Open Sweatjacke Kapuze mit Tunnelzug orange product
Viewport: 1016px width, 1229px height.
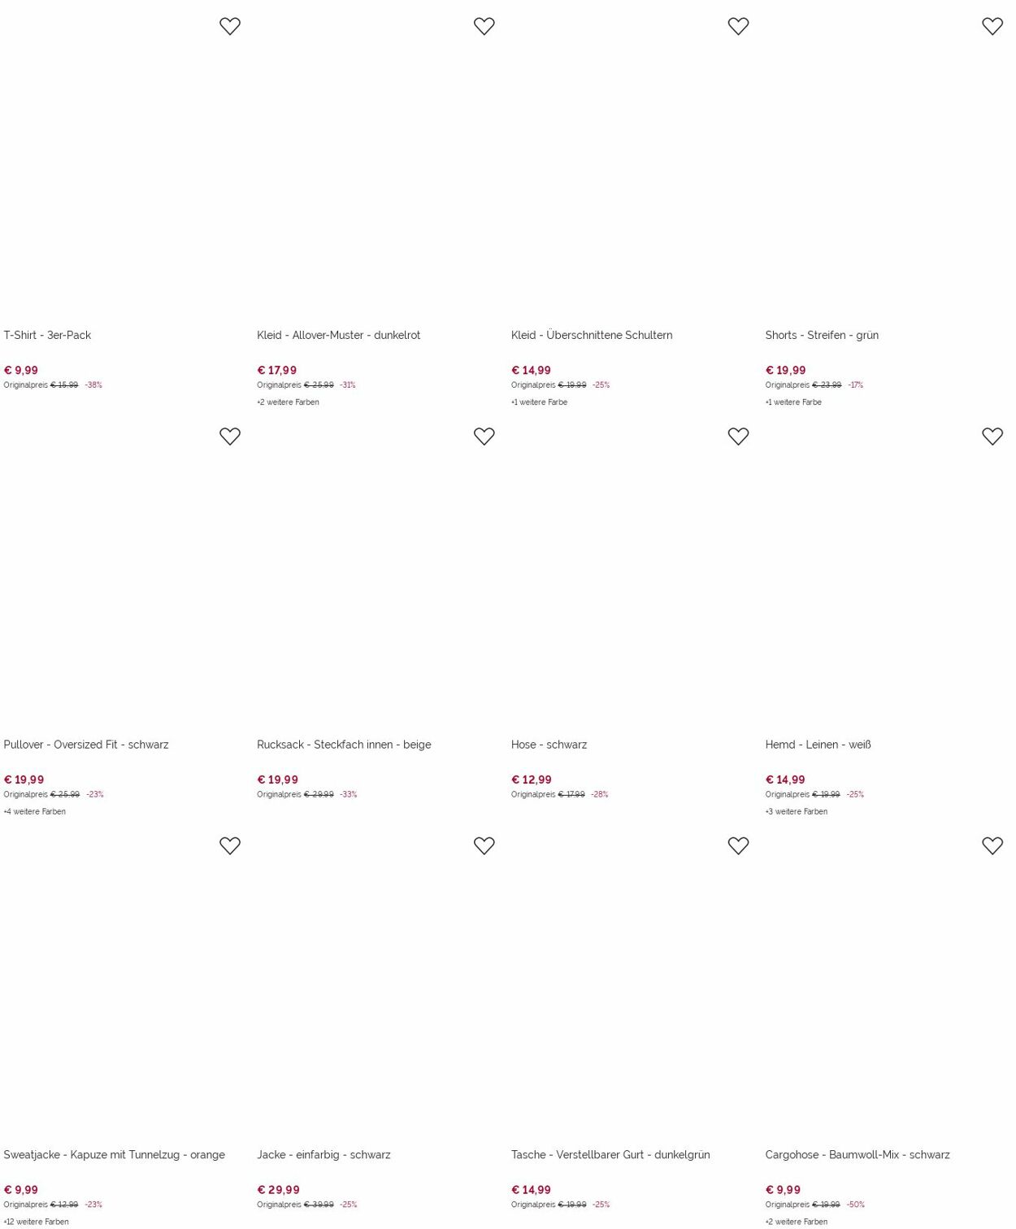[114, 1154]
